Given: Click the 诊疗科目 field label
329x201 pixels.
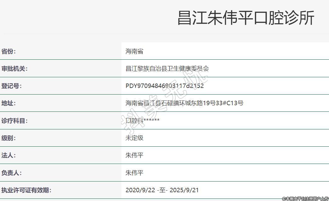Looking at the screenshot, I should click(14, 121).
